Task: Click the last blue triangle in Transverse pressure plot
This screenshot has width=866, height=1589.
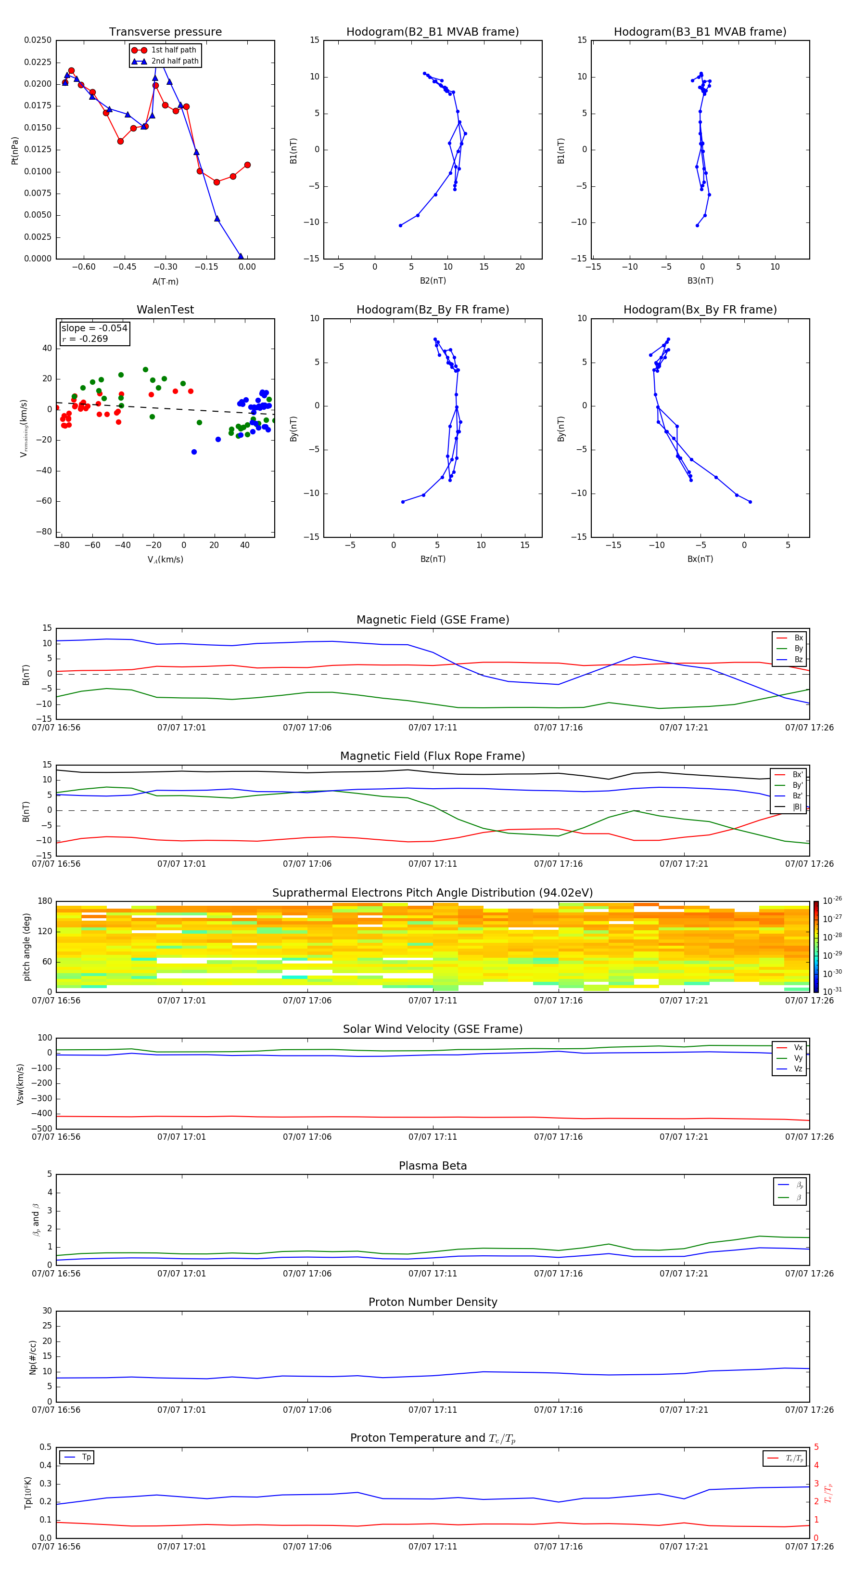Action: [241, 256]
